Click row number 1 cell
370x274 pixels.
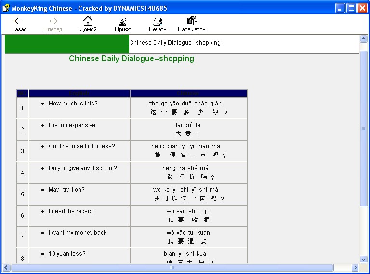tap(23, 108)
